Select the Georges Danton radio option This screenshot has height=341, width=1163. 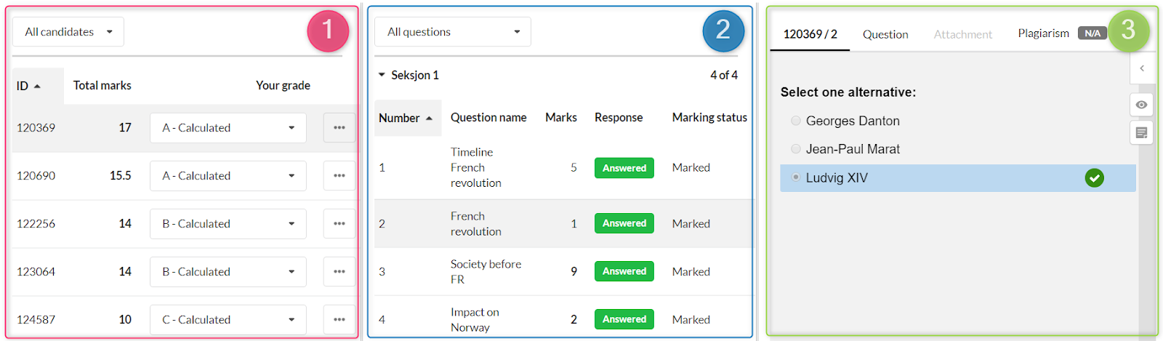(796, 121)
